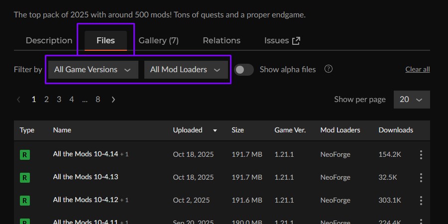Open the three-dot menu for All the Mods 10-4.13
The image size is (448, 224).
click(x=421, y=177)
